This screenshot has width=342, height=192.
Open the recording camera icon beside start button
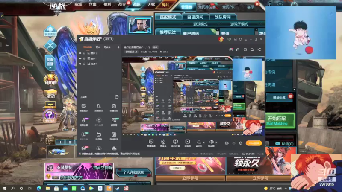coord(227,143)
